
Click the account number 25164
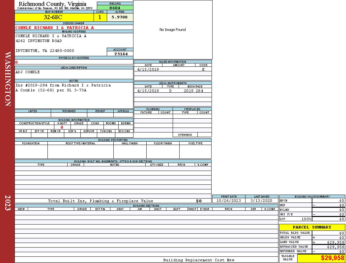click(121, 54)
